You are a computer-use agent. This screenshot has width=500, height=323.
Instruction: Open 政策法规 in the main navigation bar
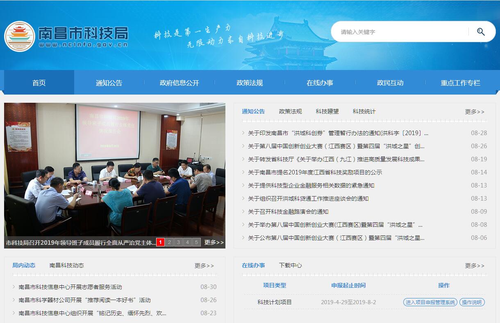tap(250, 83)
